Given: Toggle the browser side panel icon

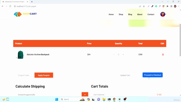Looking at the screenshot, I should coord(171,6).
